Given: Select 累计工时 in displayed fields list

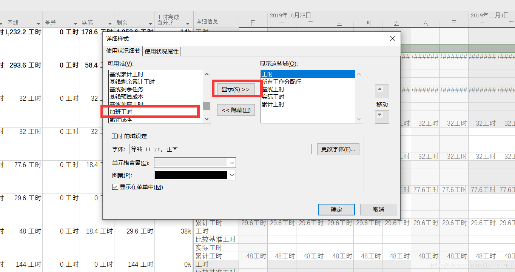Looking at the screenshot, I should pyautogui.click(x=273, y=104).
